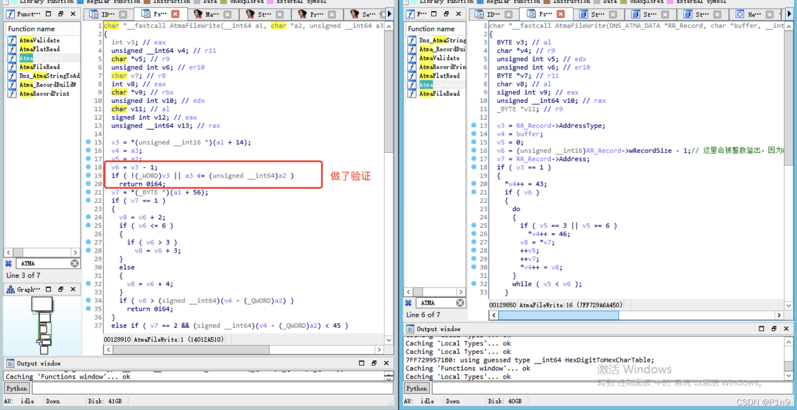The height and width of the screenshot is (410, 797).
Task: Select AtmaRecordPrint function icon in left window
Action: (12, 93)
